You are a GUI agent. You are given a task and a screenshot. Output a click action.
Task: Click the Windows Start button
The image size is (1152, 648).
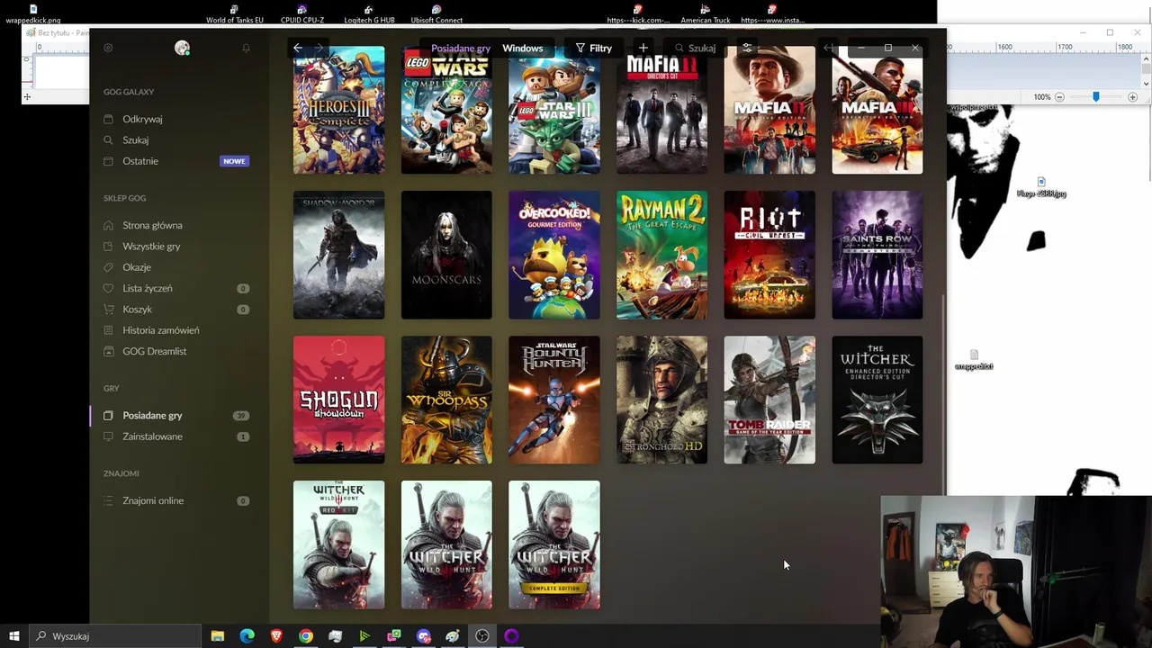tap(13, 636)
